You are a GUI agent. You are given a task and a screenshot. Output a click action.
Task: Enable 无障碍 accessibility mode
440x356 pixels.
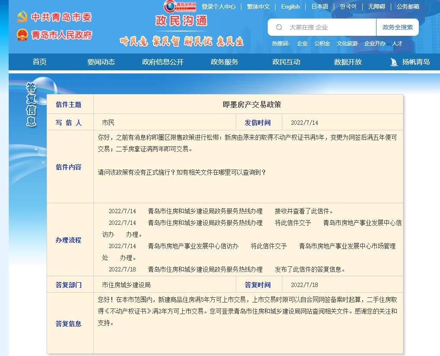coord(376,6)
